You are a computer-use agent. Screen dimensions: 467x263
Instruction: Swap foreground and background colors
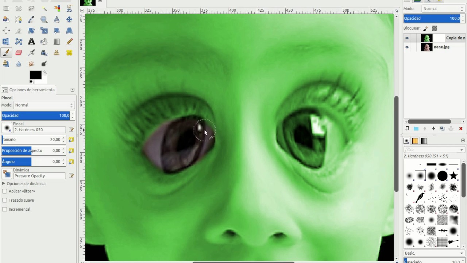[45, 72]
